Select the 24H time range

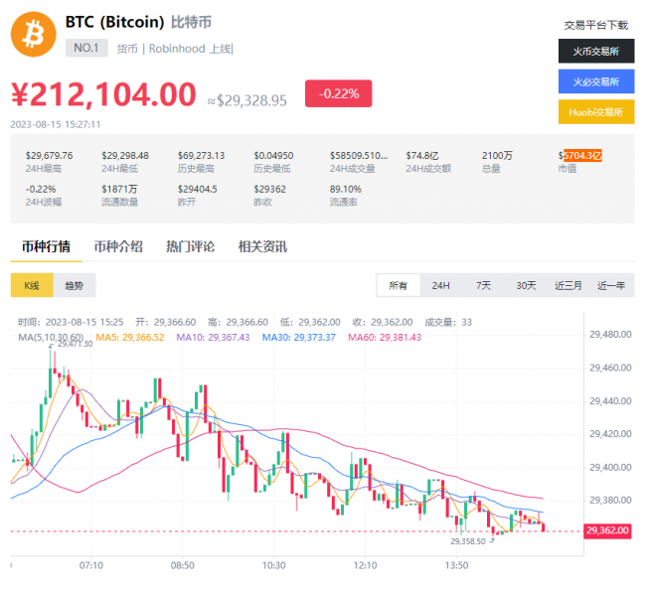(441, 285)
